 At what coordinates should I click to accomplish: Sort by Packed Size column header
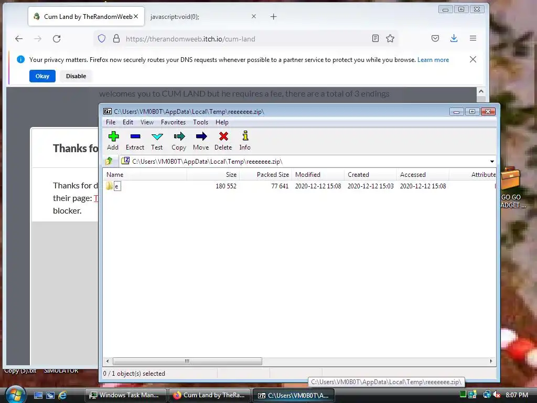tap(265, 175)
